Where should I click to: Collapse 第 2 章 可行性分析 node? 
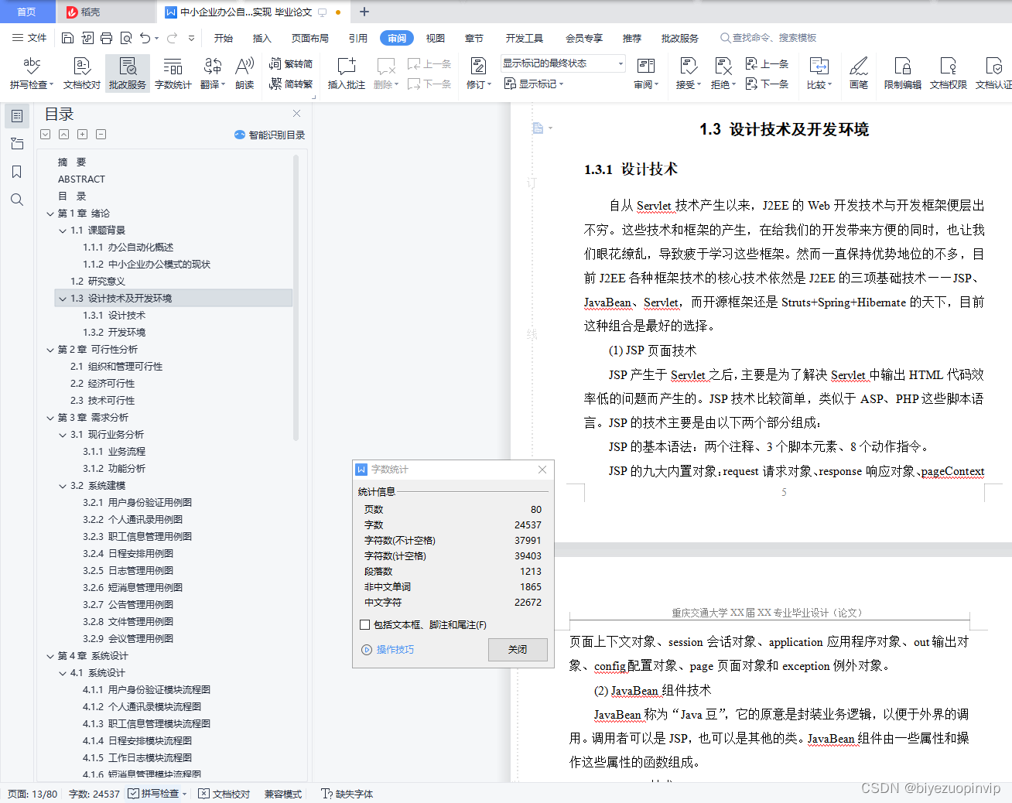(50, 350)
